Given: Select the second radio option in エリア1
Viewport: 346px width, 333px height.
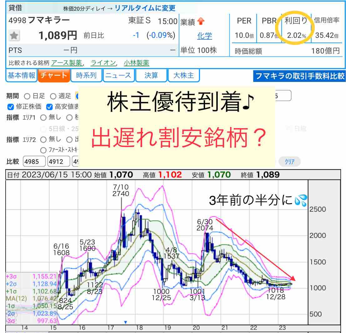Looking at the screenshot, I should [x=69, y=118].
